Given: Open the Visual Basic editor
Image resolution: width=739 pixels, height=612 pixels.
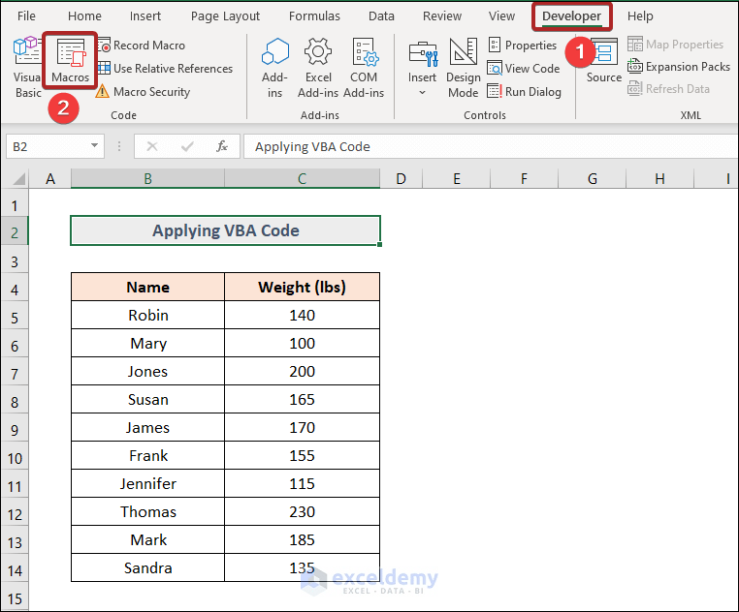Looking at the screenshot, I should [27, 67].
